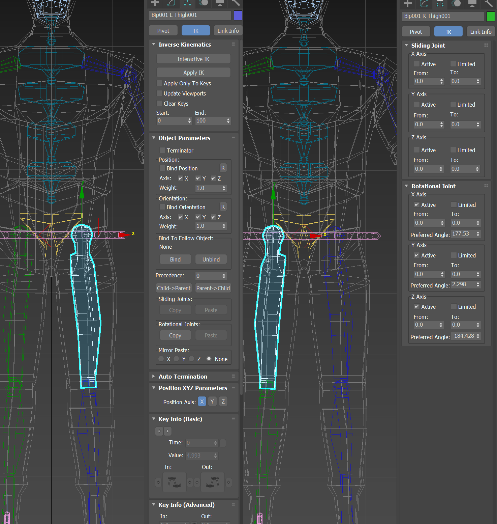Open the Create tab in L Thigh001 panel

pyautogui.click(x=155, y=3)
